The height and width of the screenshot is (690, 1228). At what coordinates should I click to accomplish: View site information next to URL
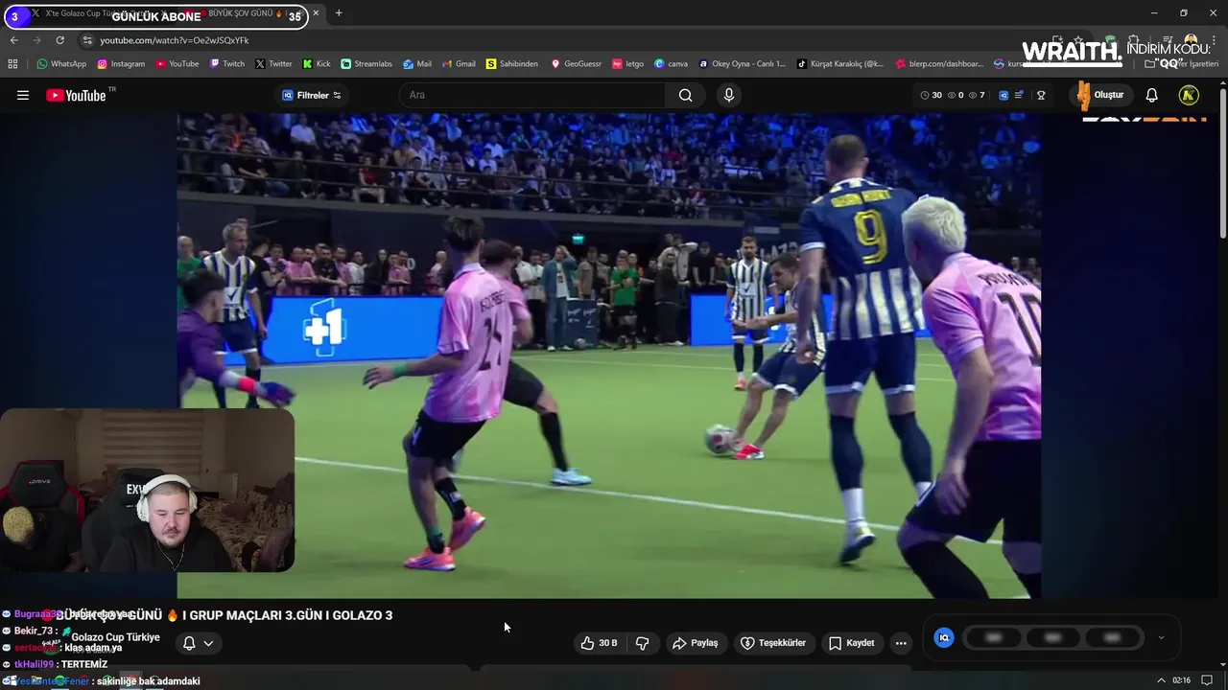pyautogui.click(x=87, y=40)
